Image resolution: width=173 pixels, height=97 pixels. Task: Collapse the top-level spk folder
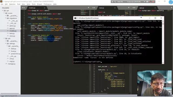coord(2,11)
